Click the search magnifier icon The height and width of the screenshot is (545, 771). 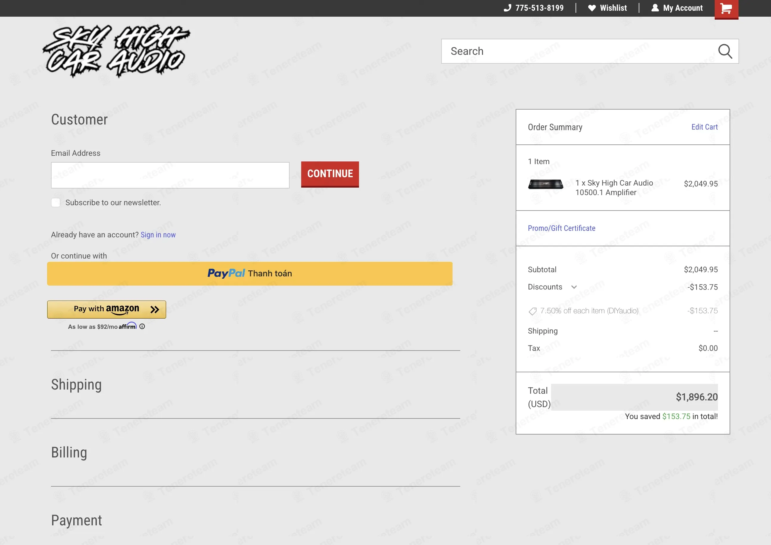tap(725, 51)
